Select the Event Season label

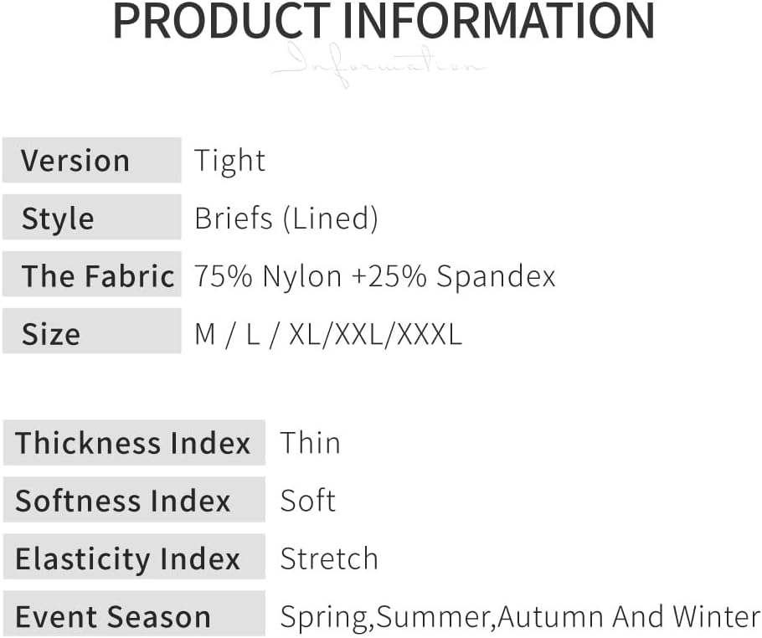pyautogui.click(x=133, y=616)
